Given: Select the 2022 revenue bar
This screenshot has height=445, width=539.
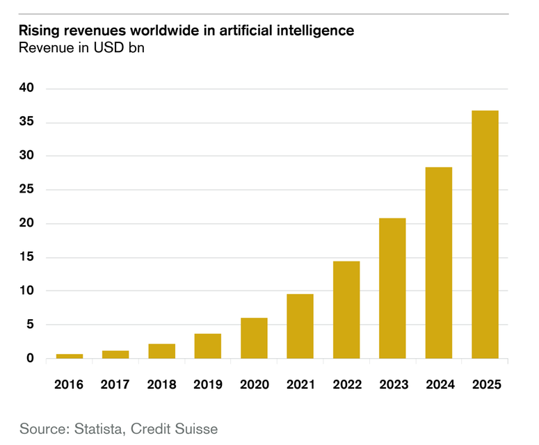Looking at the screenshot, I should (346, 310).
